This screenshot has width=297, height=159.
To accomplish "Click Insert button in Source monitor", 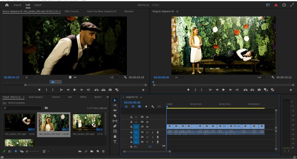I will click(96, 90).
